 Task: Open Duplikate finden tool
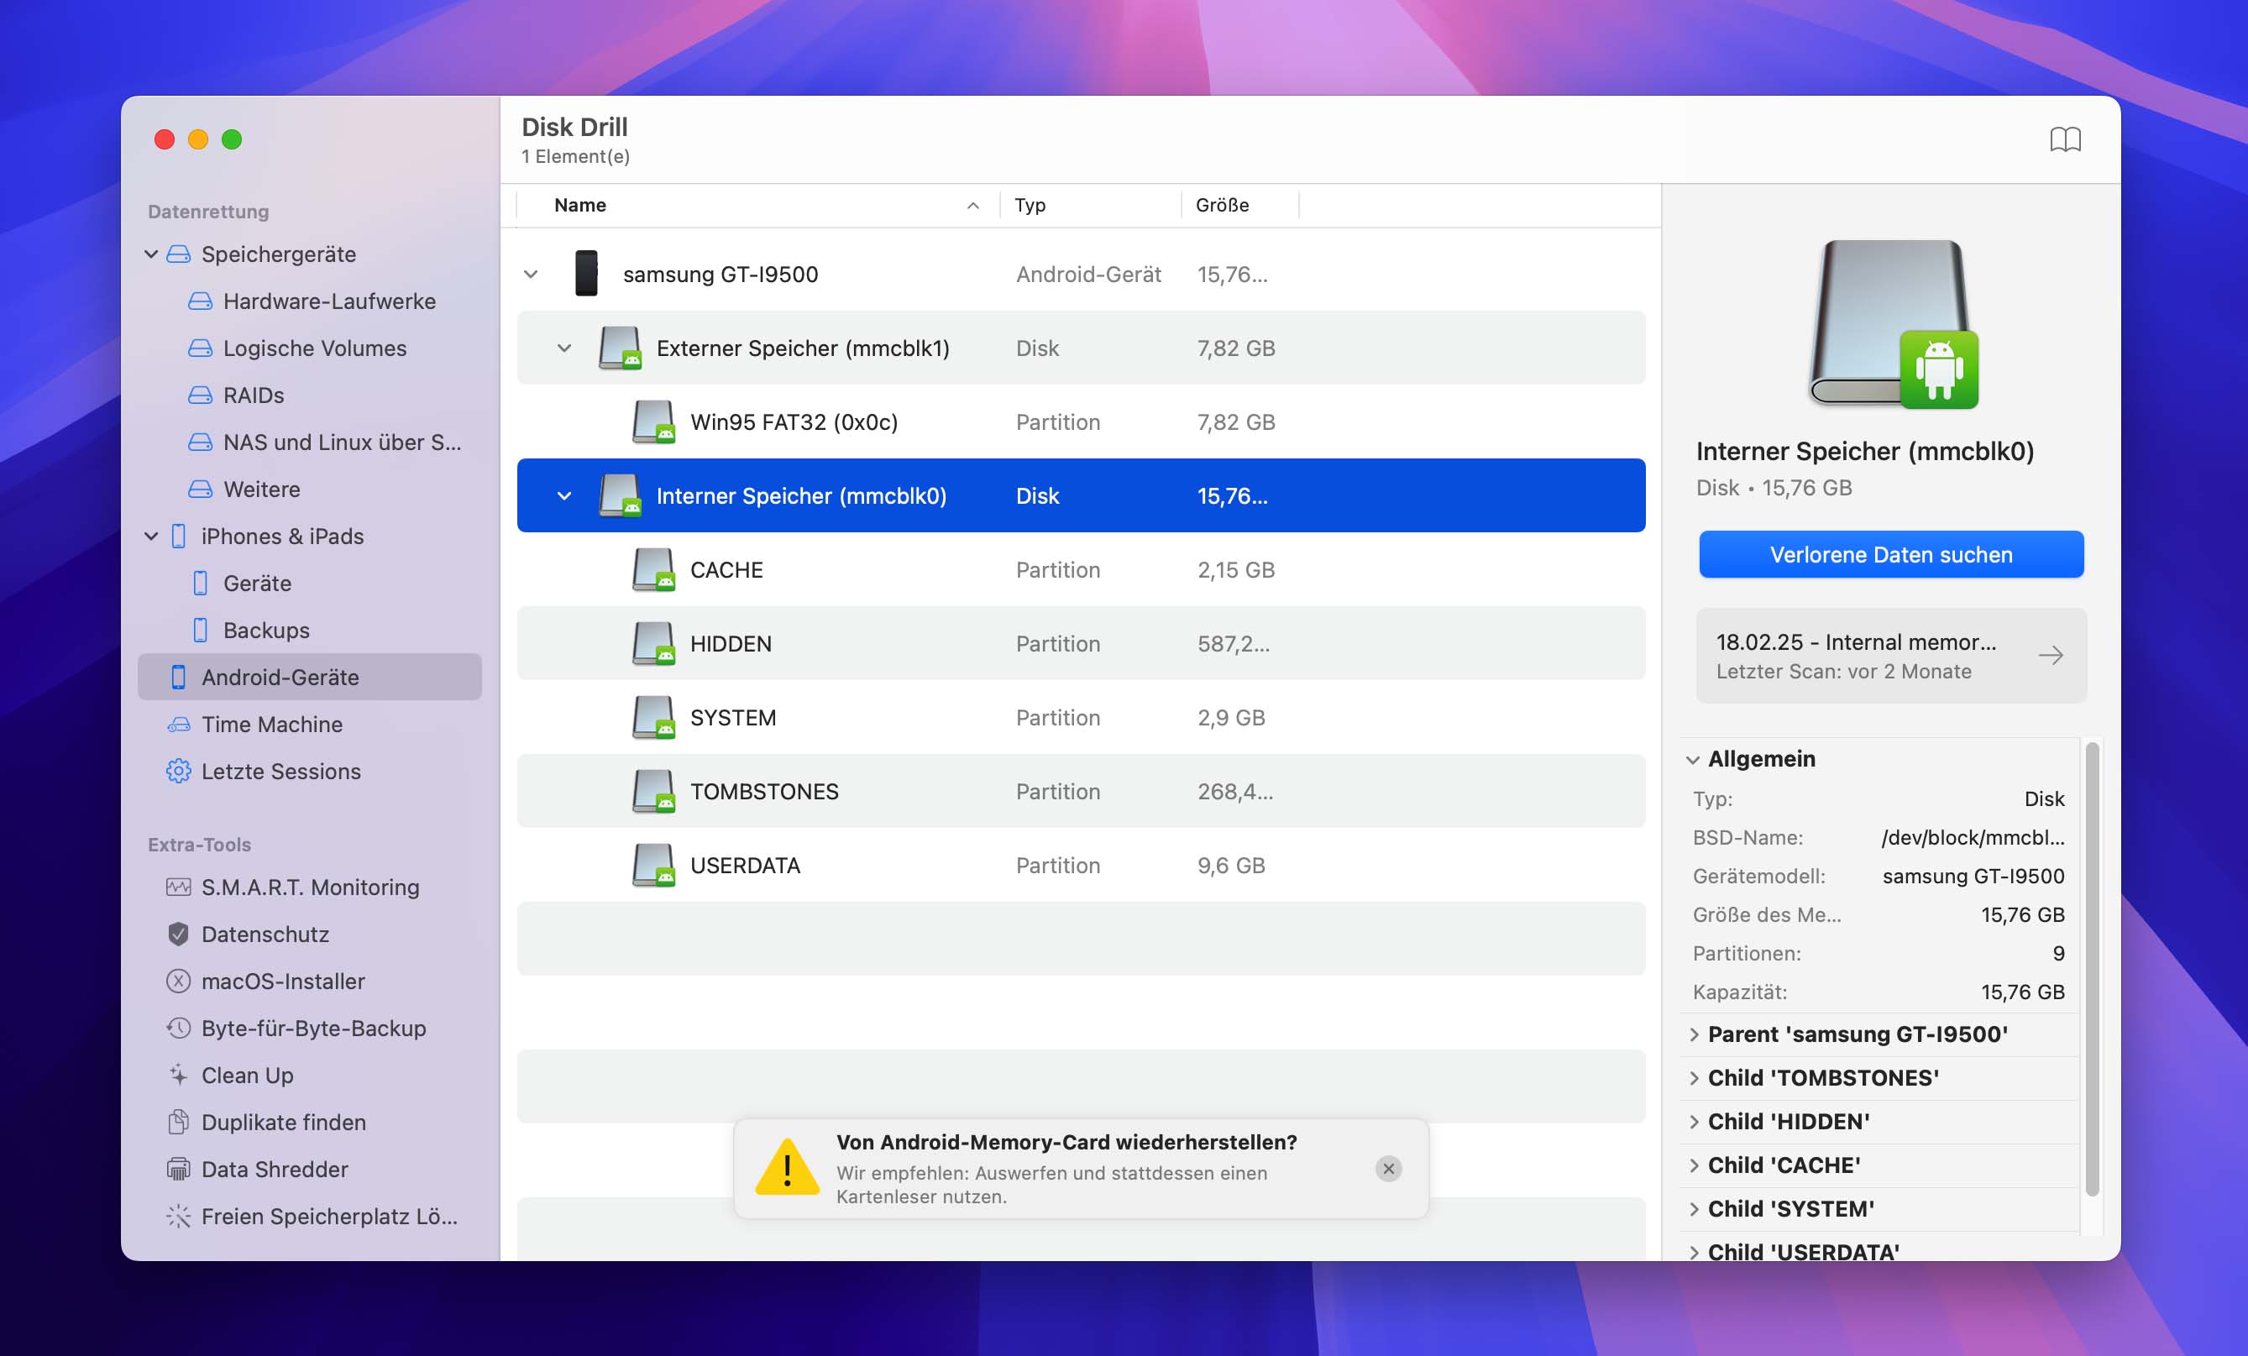tap(310, 1123)
